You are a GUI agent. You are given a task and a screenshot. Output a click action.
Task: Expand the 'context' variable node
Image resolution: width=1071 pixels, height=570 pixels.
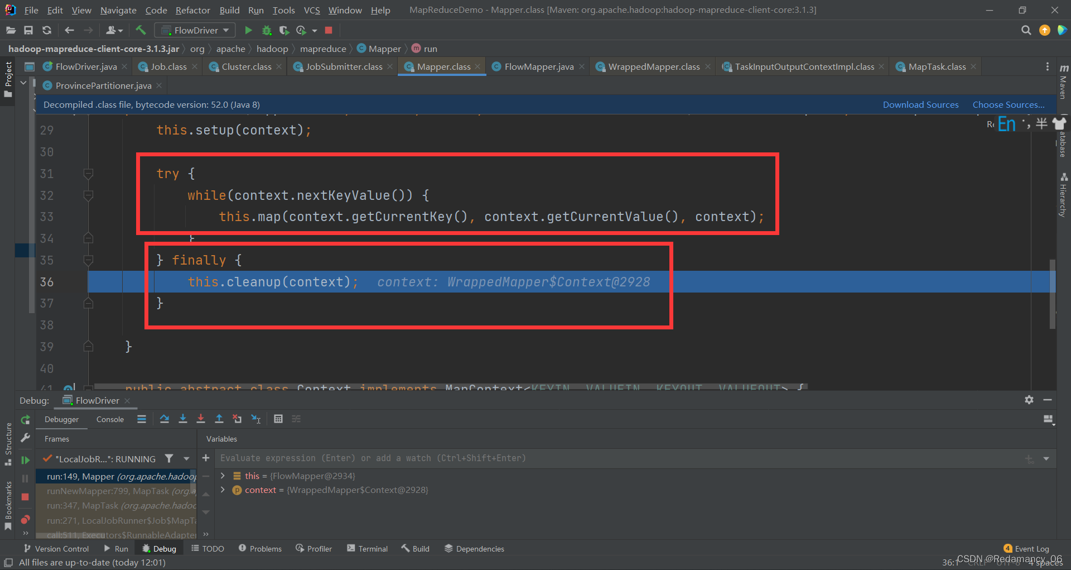click(x=223, y=490)
